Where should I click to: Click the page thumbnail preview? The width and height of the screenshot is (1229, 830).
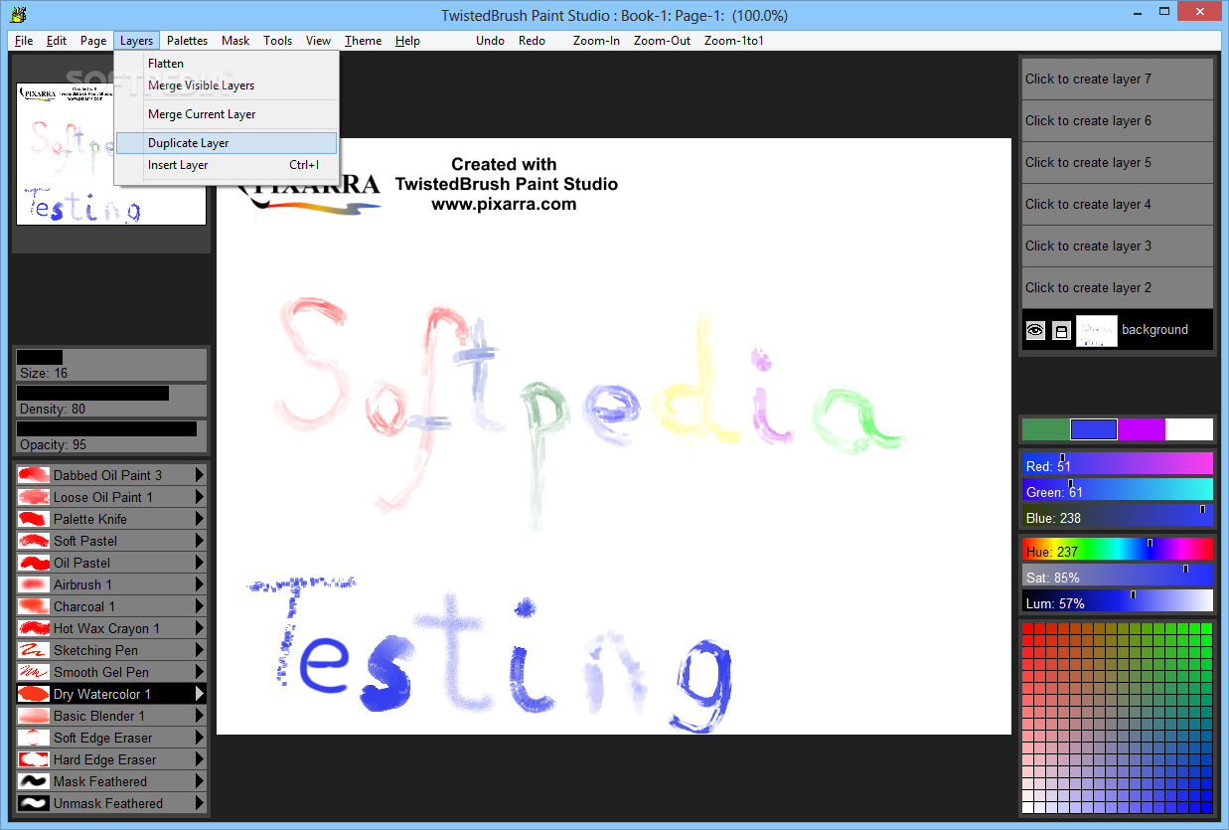[110, 153]
